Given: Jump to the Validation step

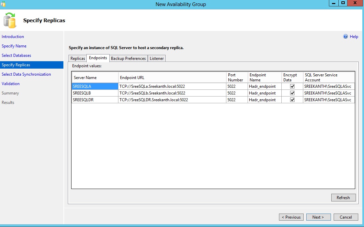Looking at the screenshot, I should pos(10,84).
